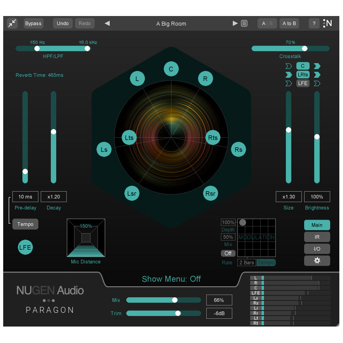Click the round LFE channel button

[25, 247]
